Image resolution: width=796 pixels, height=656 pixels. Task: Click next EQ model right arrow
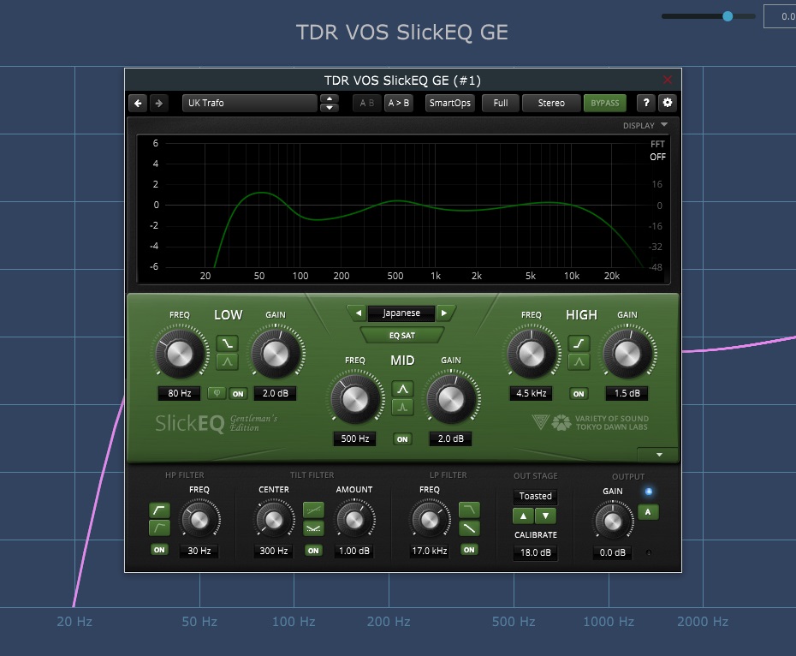pos(445,313)
